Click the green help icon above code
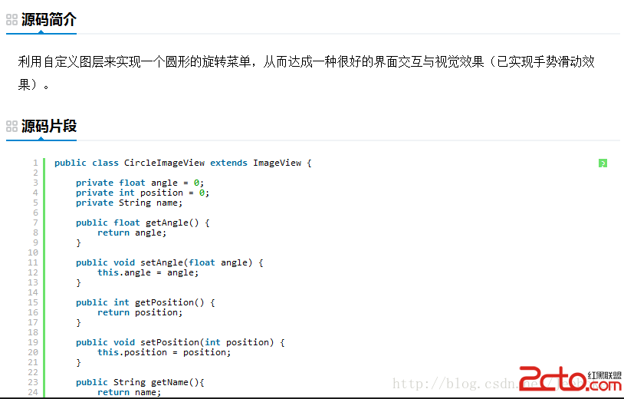624x399 pixels. [x=603, y=163]
